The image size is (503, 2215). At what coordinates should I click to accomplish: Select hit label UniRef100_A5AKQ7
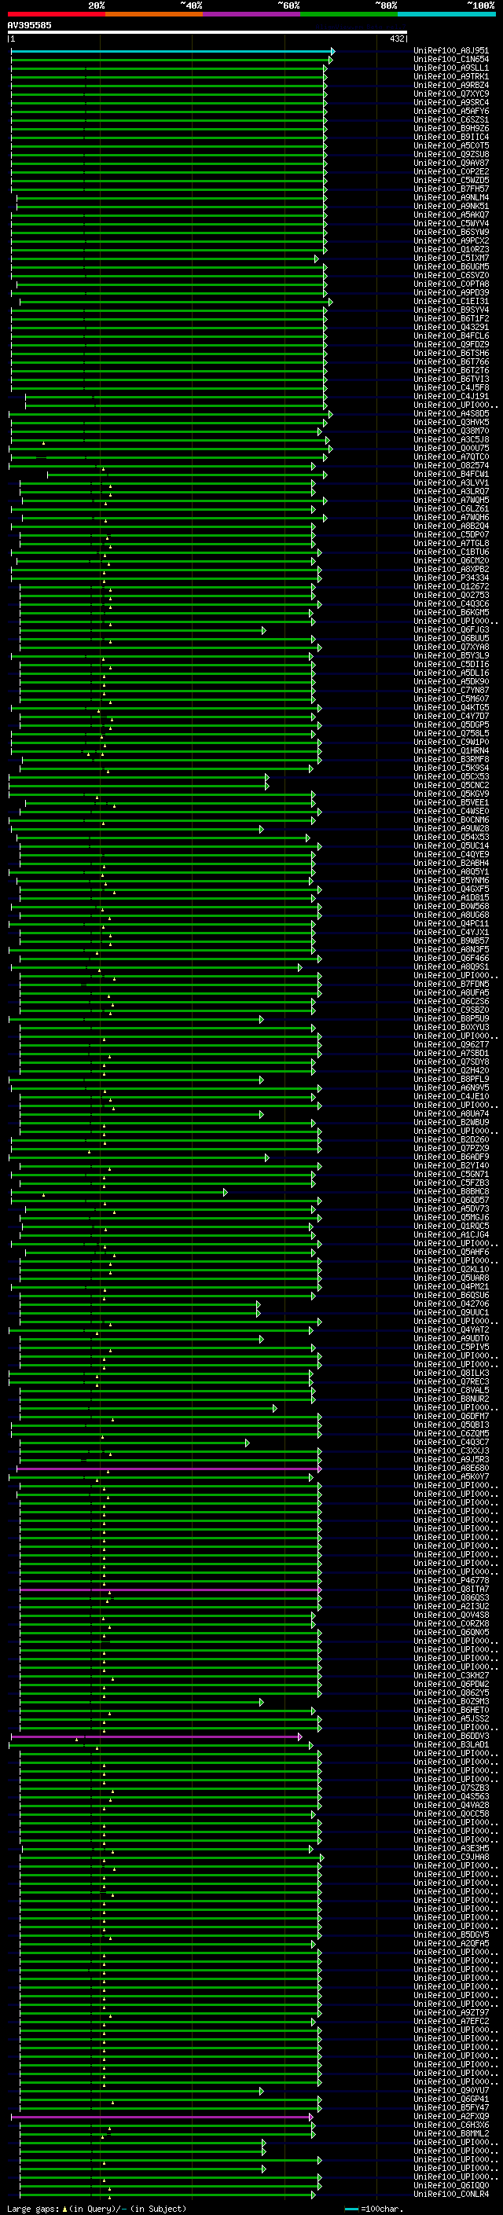tap(451, 215)
